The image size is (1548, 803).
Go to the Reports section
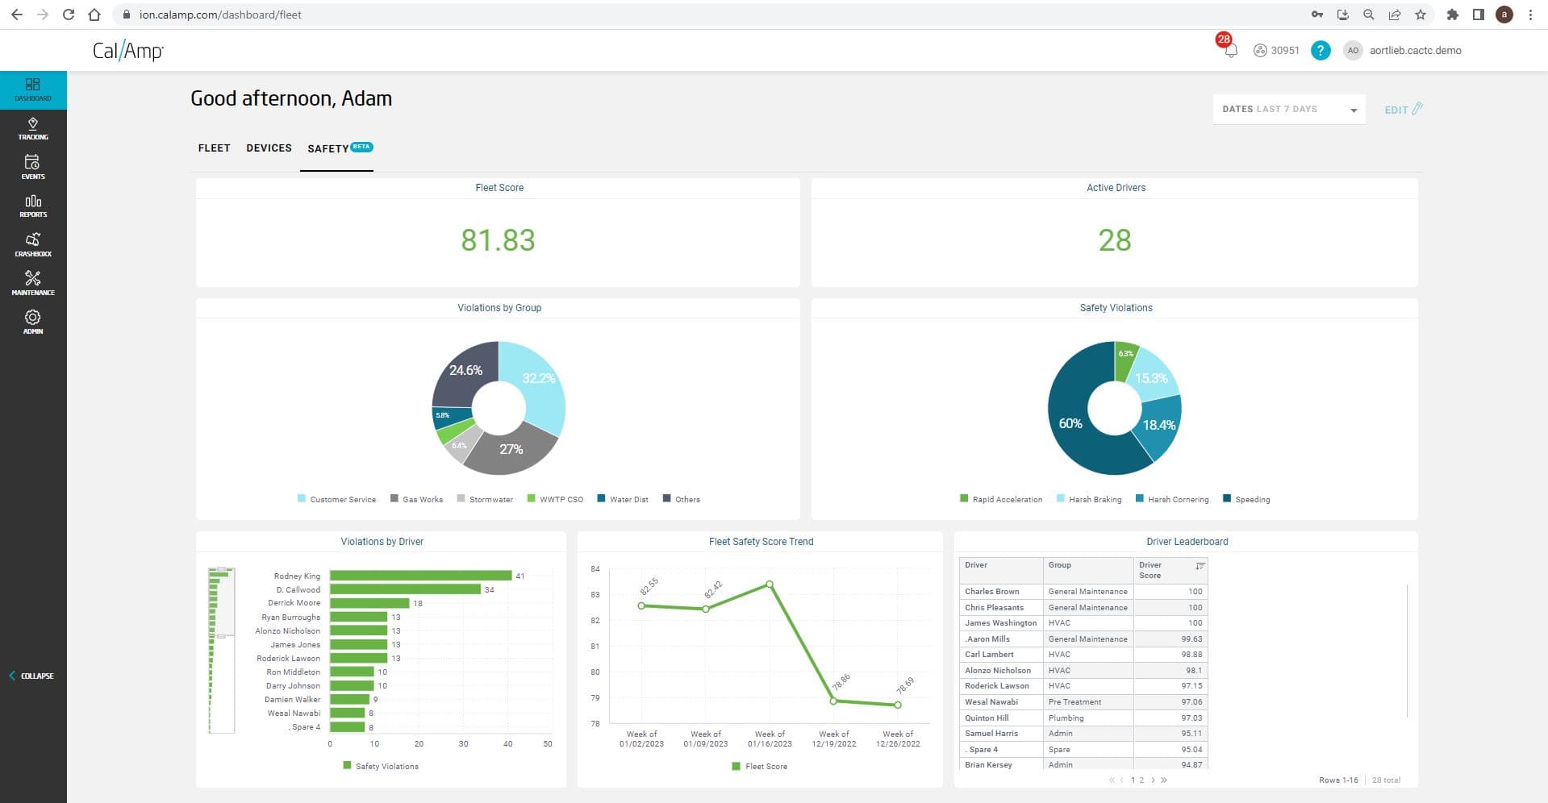33,206
